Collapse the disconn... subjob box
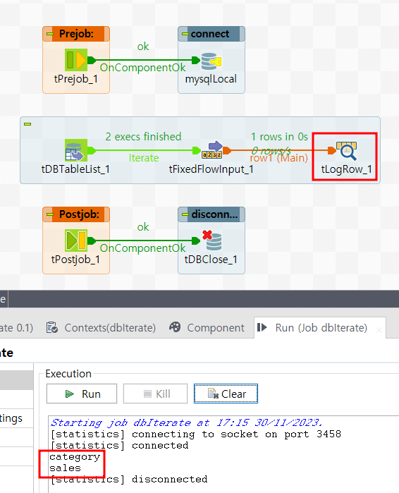399x493 pixels. [185, 214]
